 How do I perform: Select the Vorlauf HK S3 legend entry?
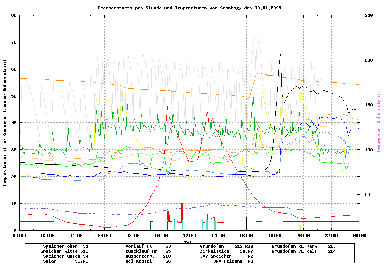[x=148, y=246]
